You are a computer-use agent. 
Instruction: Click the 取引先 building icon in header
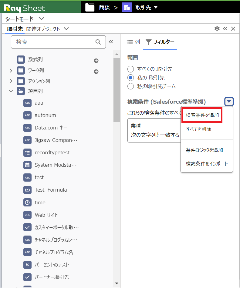pyautogui.click(x=127, y=7)
